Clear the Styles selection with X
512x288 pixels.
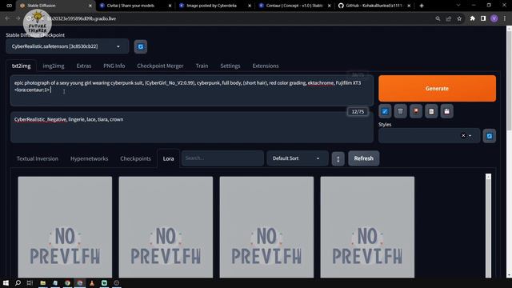(x=463, y=135)
